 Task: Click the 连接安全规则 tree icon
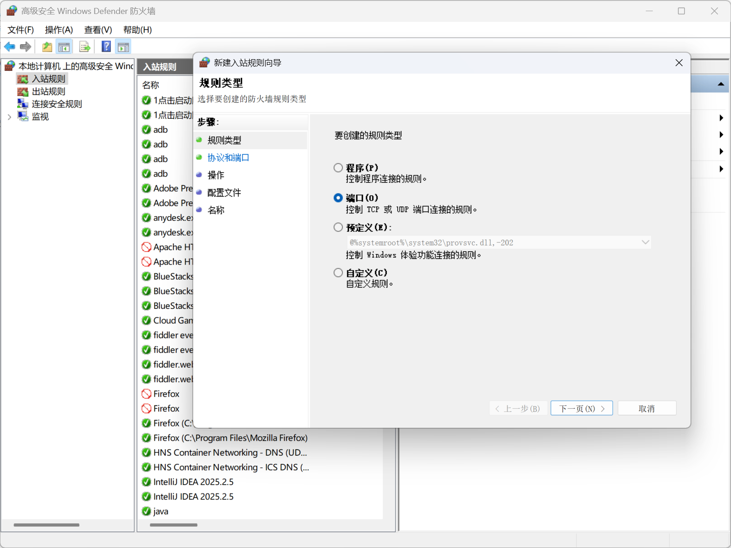[x=23, y=103]
